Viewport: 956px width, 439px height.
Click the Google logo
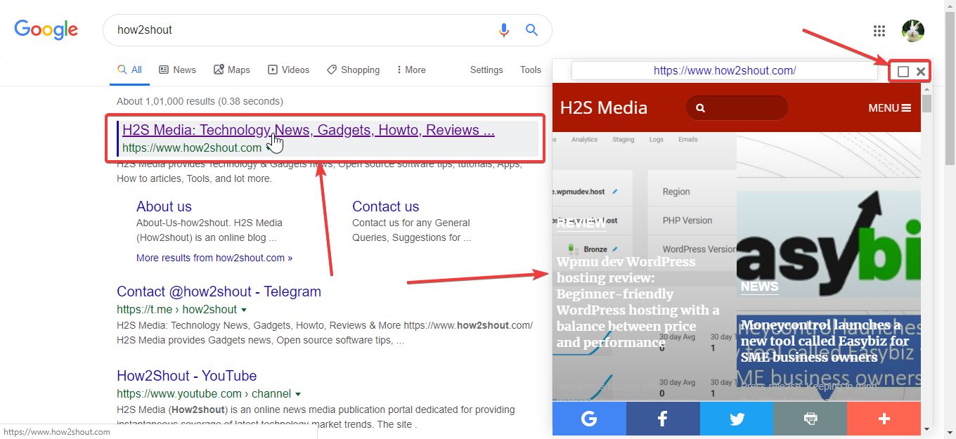[x=46, y=30]
